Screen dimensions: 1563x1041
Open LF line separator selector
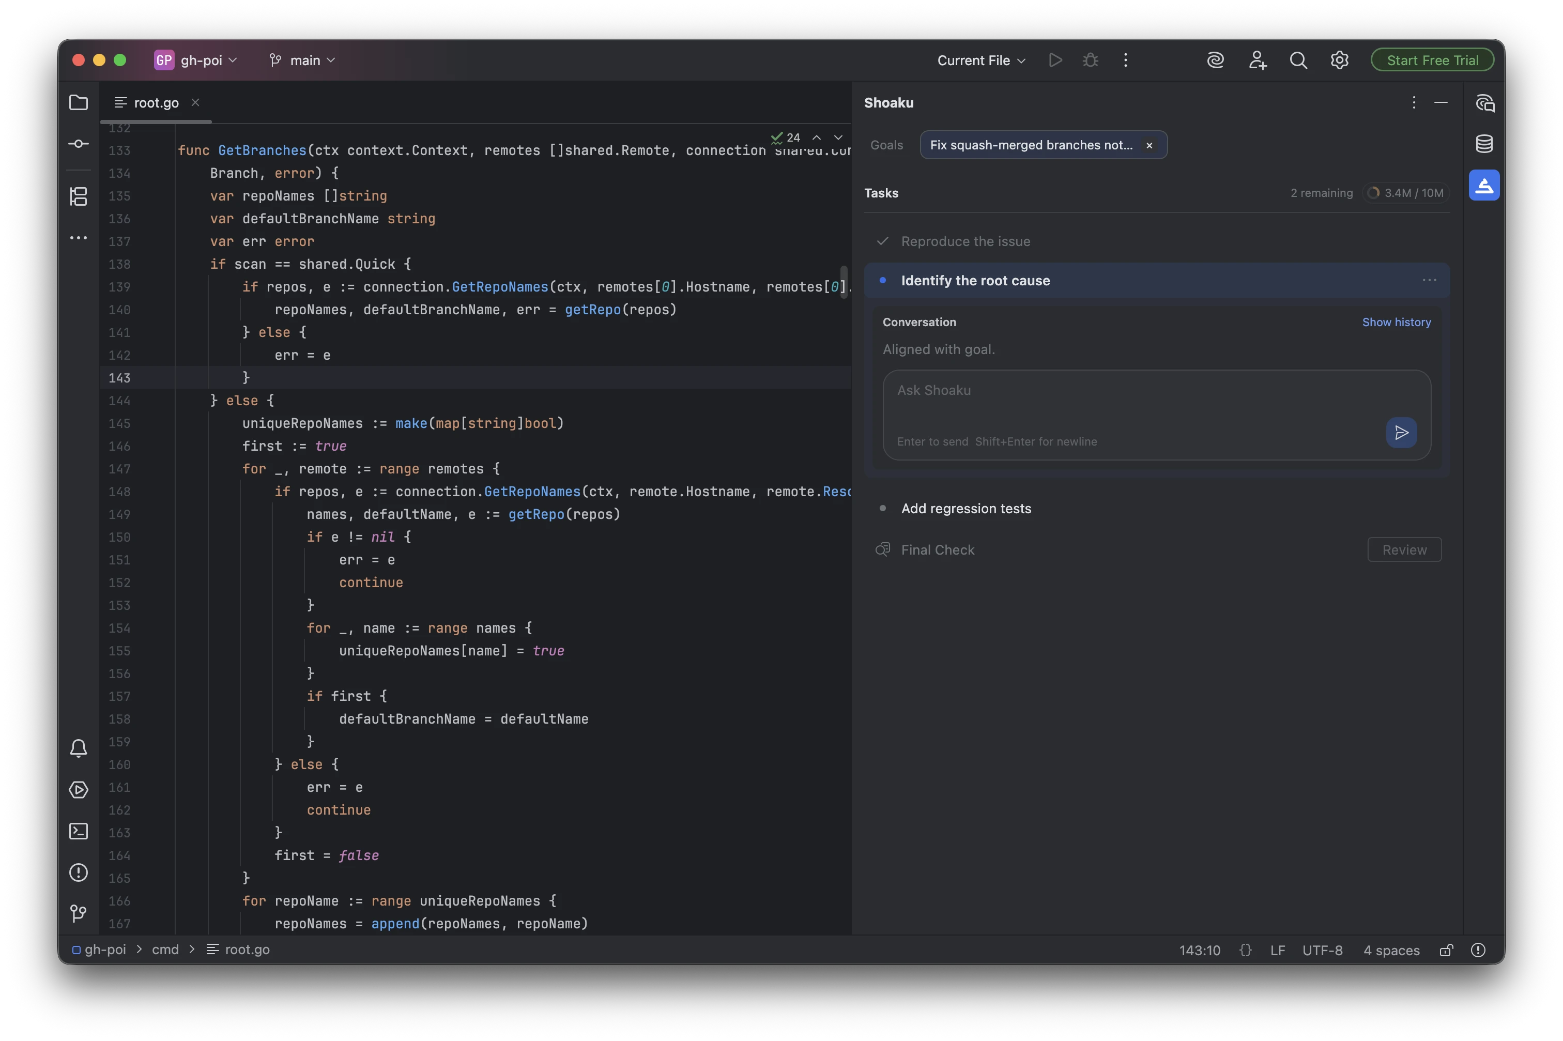tap(1277, 950)
